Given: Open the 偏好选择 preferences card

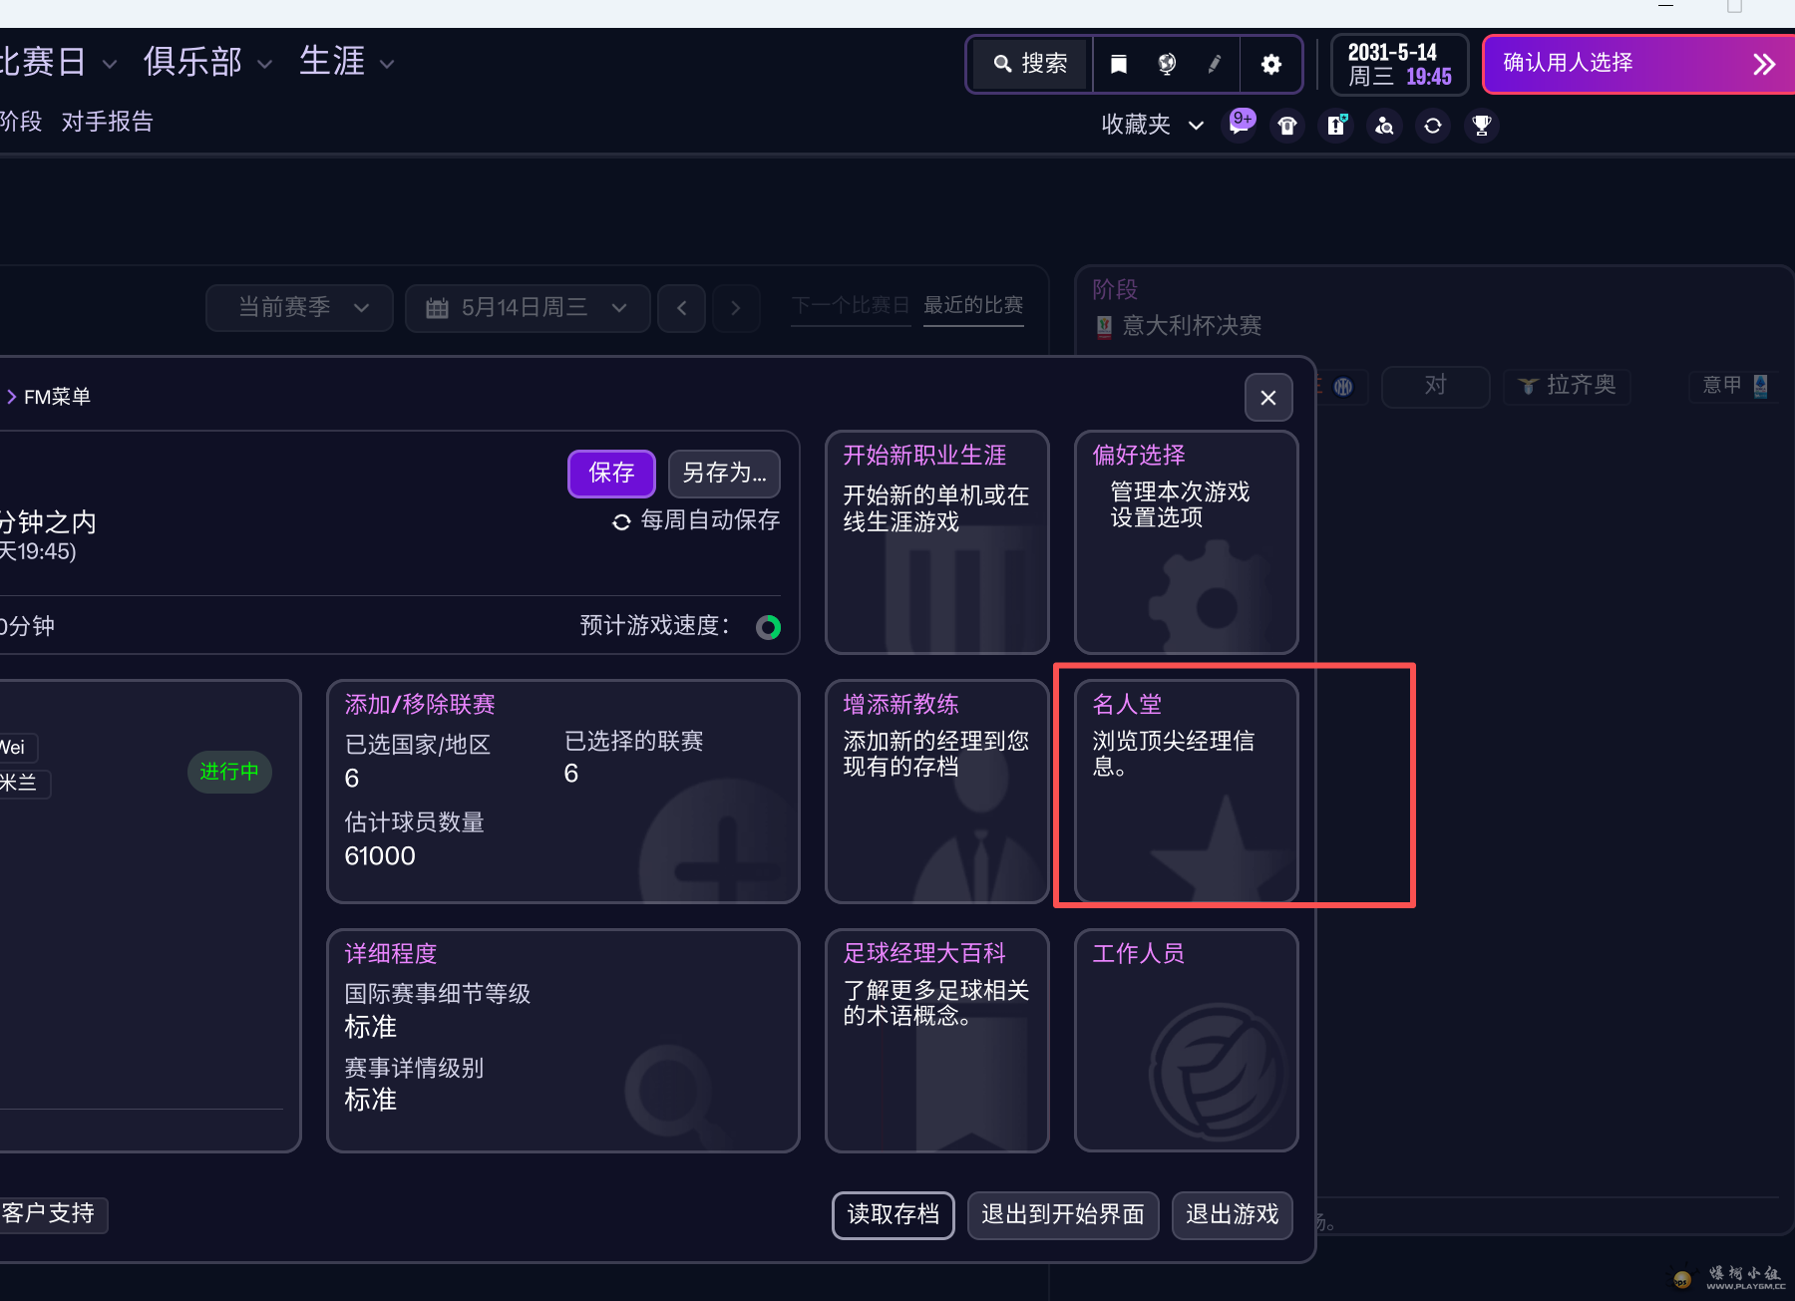Looking at the screenshot, I should [x=1187, y=542].
